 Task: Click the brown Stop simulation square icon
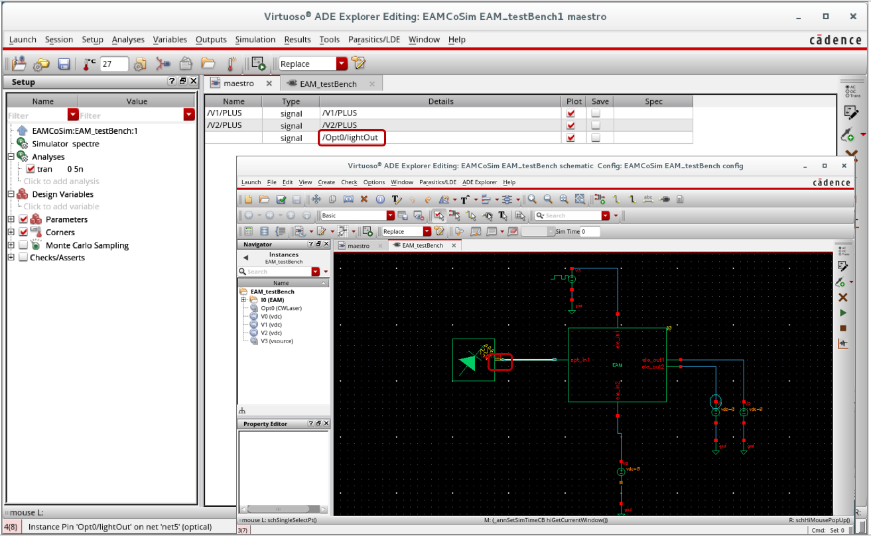tap(843, 328)
